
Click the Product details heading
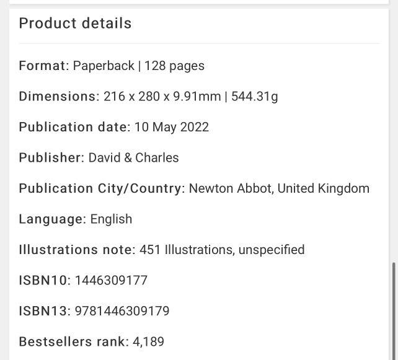pyautogui.click(x=75, y=24)
